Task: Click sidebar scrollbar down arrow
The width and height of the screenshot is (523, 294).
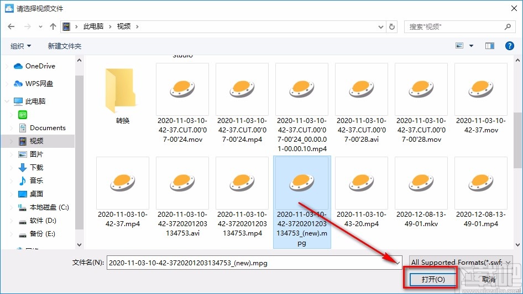Action: [79, 245]
